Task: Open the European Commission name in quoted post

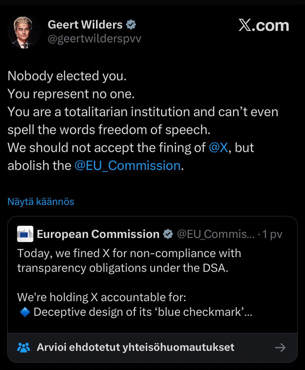Action: pos(98,234)
